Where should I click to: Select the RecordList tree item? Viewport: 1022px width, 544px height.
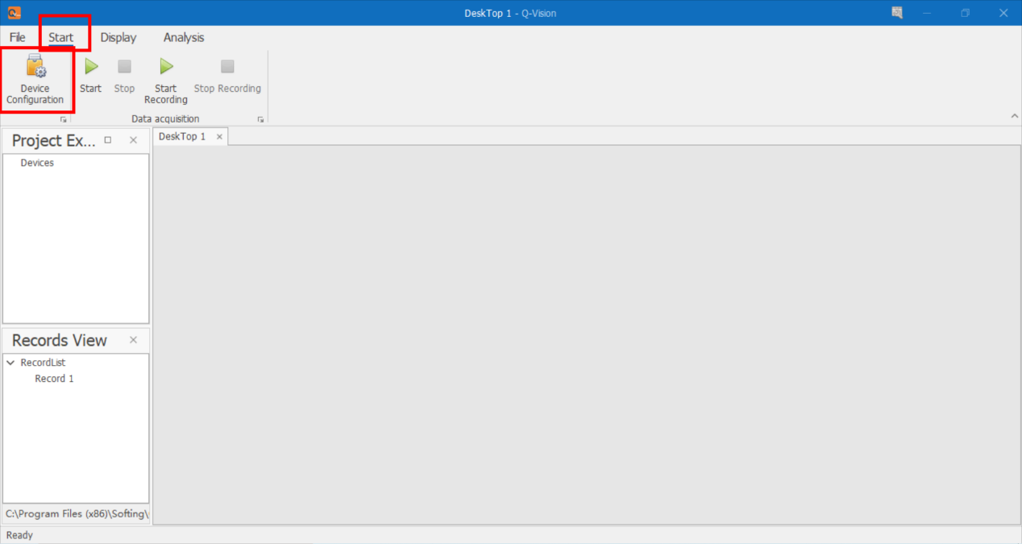coord(43,363)
